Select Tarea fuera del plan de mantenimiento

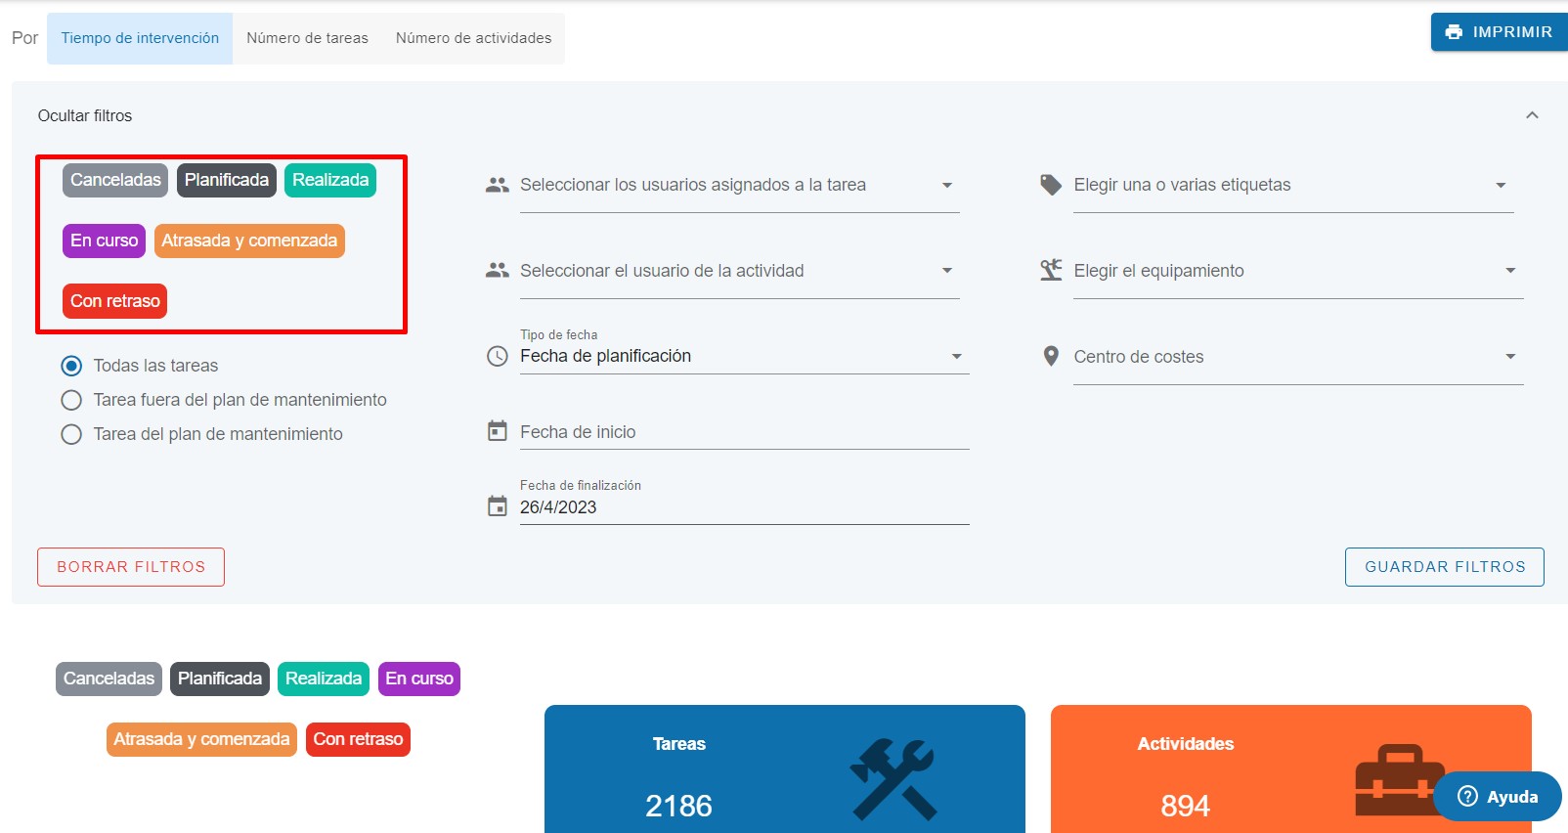point(71,400)
